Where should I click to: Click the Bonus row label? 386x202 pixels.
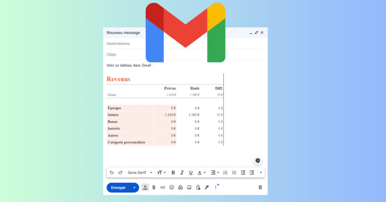point(112,122)
